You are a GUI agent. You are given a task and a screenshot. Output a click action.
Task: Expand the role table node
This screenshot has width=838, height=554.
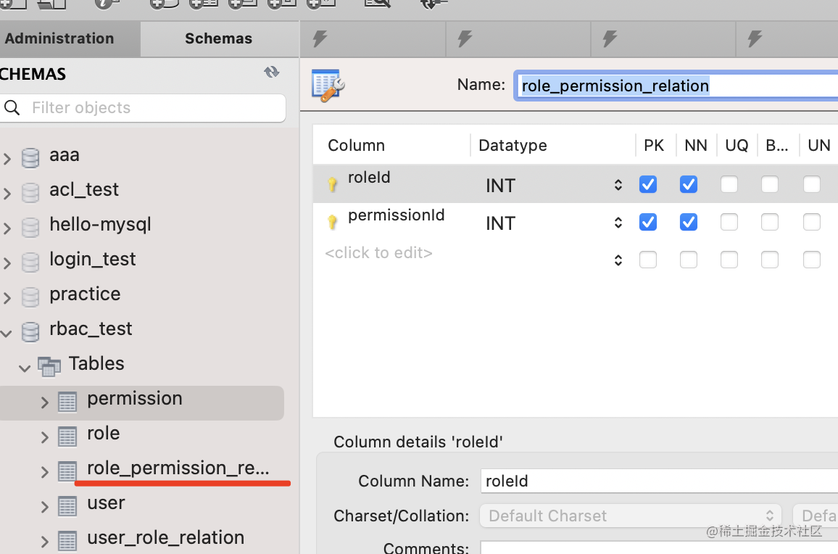[x=45, y=437]
